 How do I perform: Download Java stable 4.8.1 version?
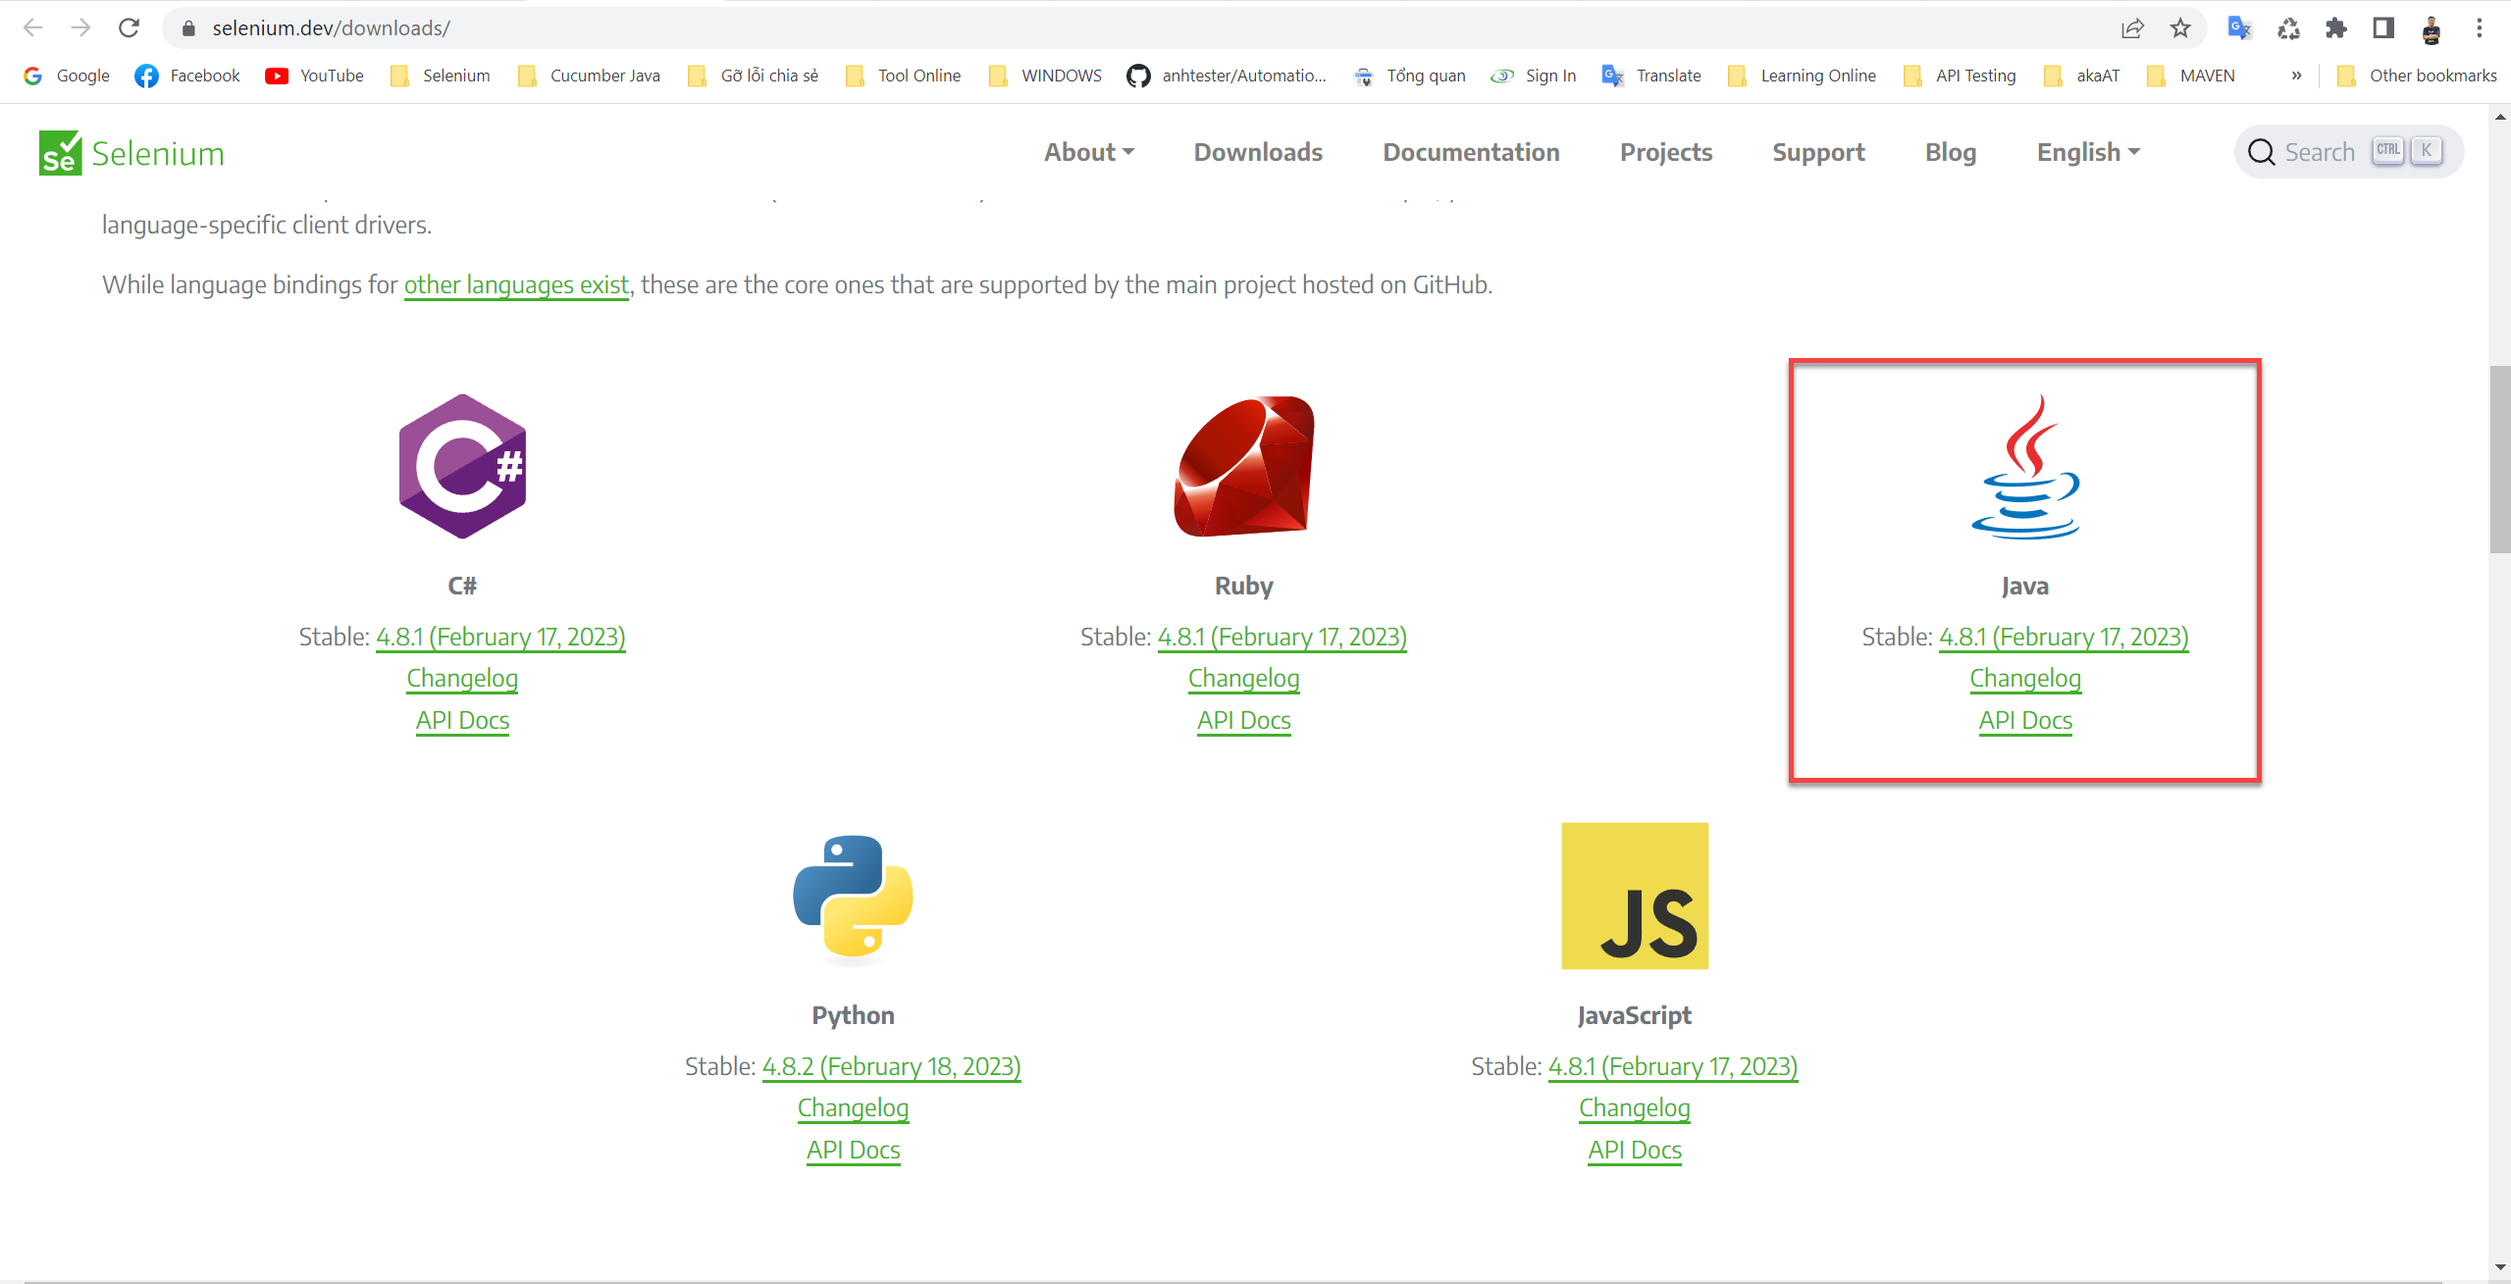pyautogui.click(x=2064, y=637)
